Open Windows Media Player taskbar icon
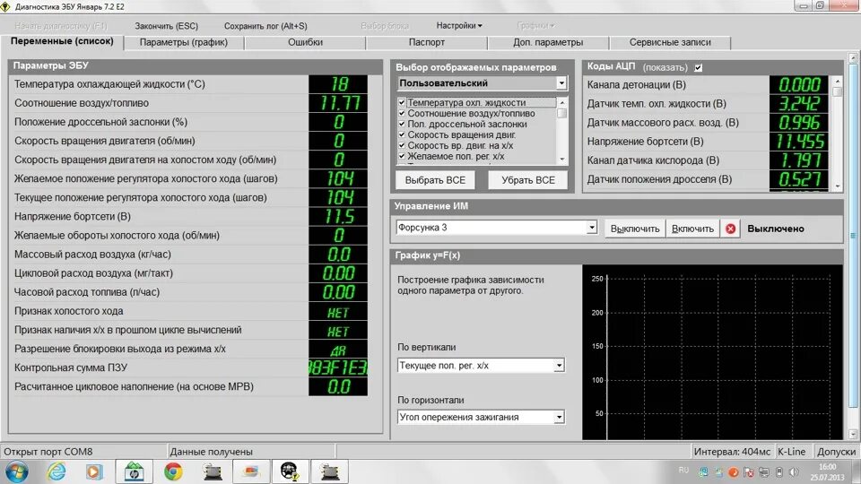This screenshot has height=484, width=861. coord(94,472)
